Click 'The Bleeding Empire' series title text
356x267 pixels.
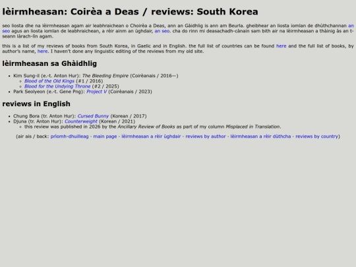pyautogui.click(x=105, y=76)
